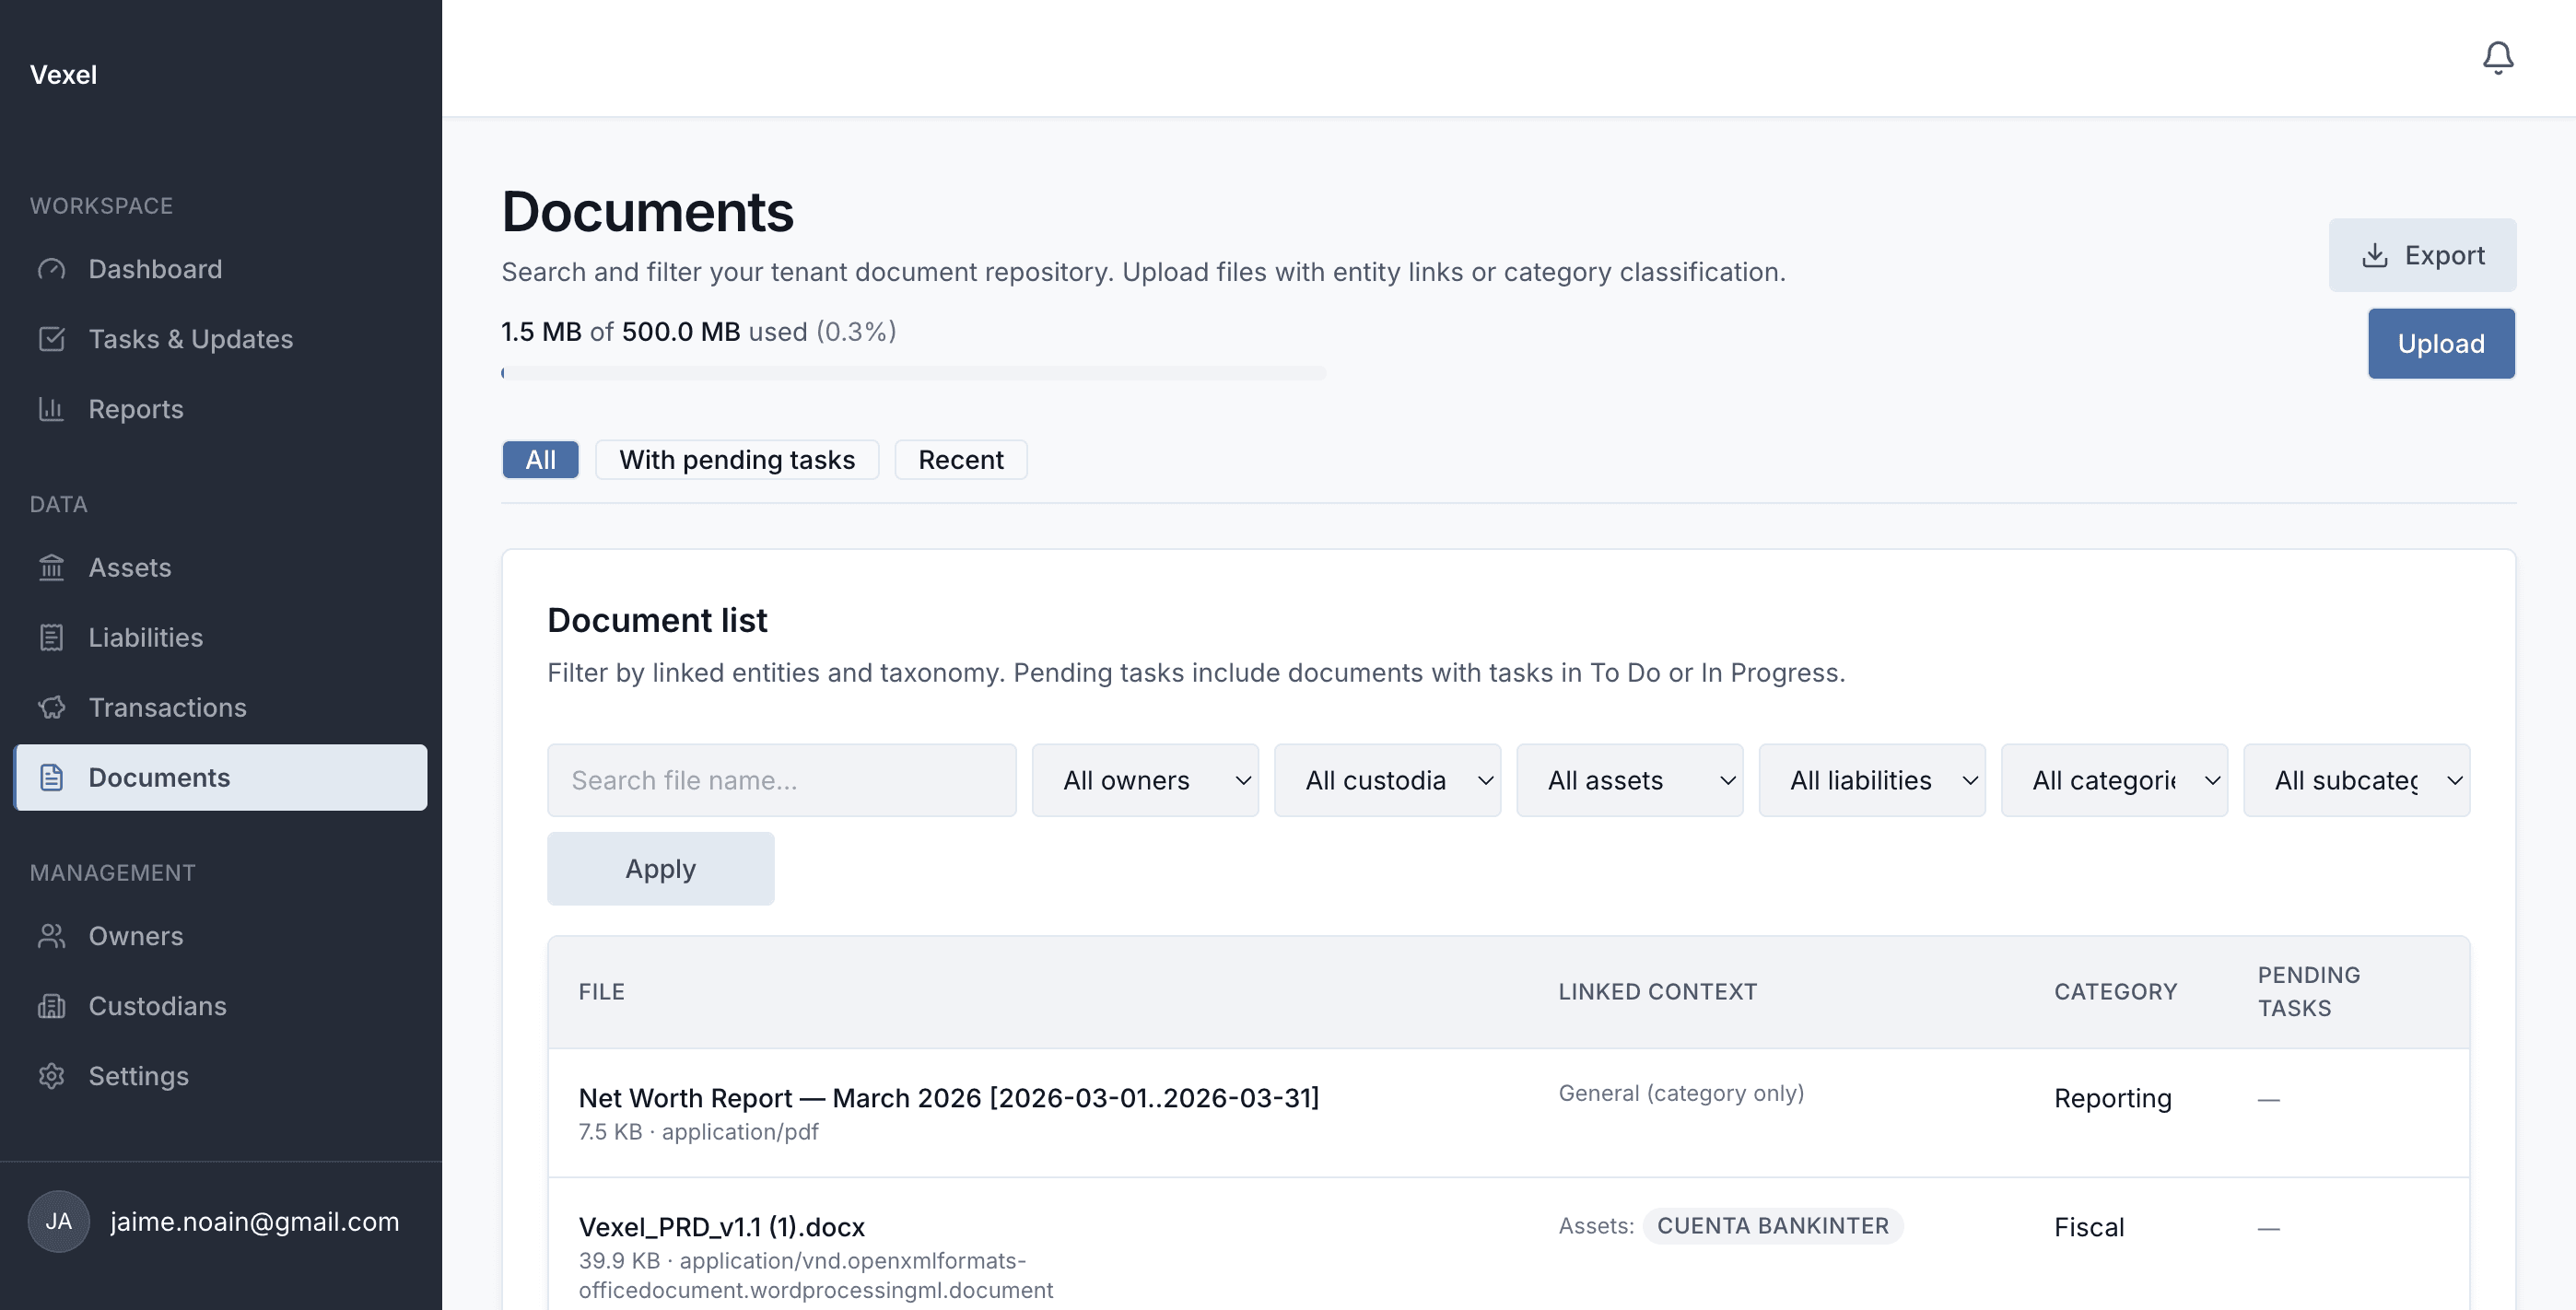
Task: Select the Liabilities document icon
Action: pyautogui.click(x=52, y=637)
